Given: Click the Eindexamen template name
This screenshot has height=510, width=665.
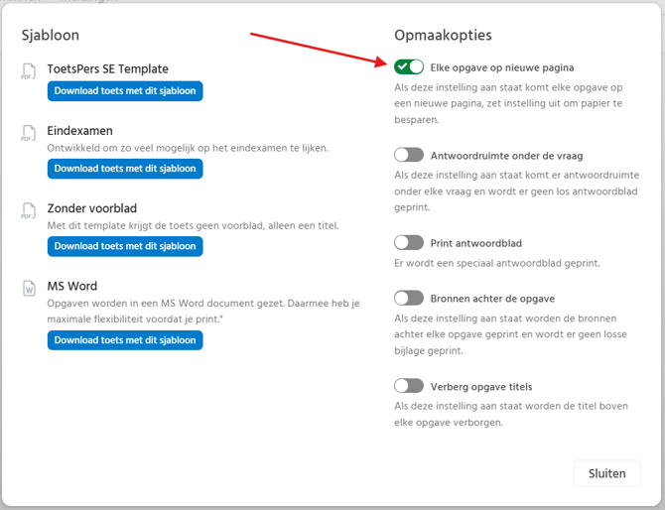Looking at the screenshot, I should click(x=80, y=131).
